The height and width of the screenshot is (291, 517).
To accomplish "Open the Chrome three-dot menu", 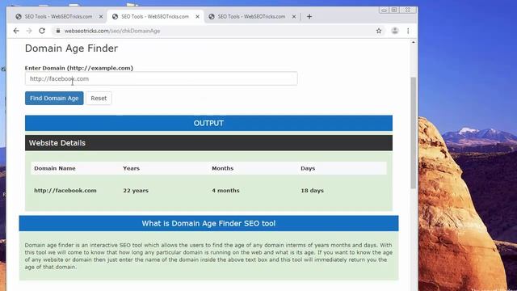I will 408,31.
